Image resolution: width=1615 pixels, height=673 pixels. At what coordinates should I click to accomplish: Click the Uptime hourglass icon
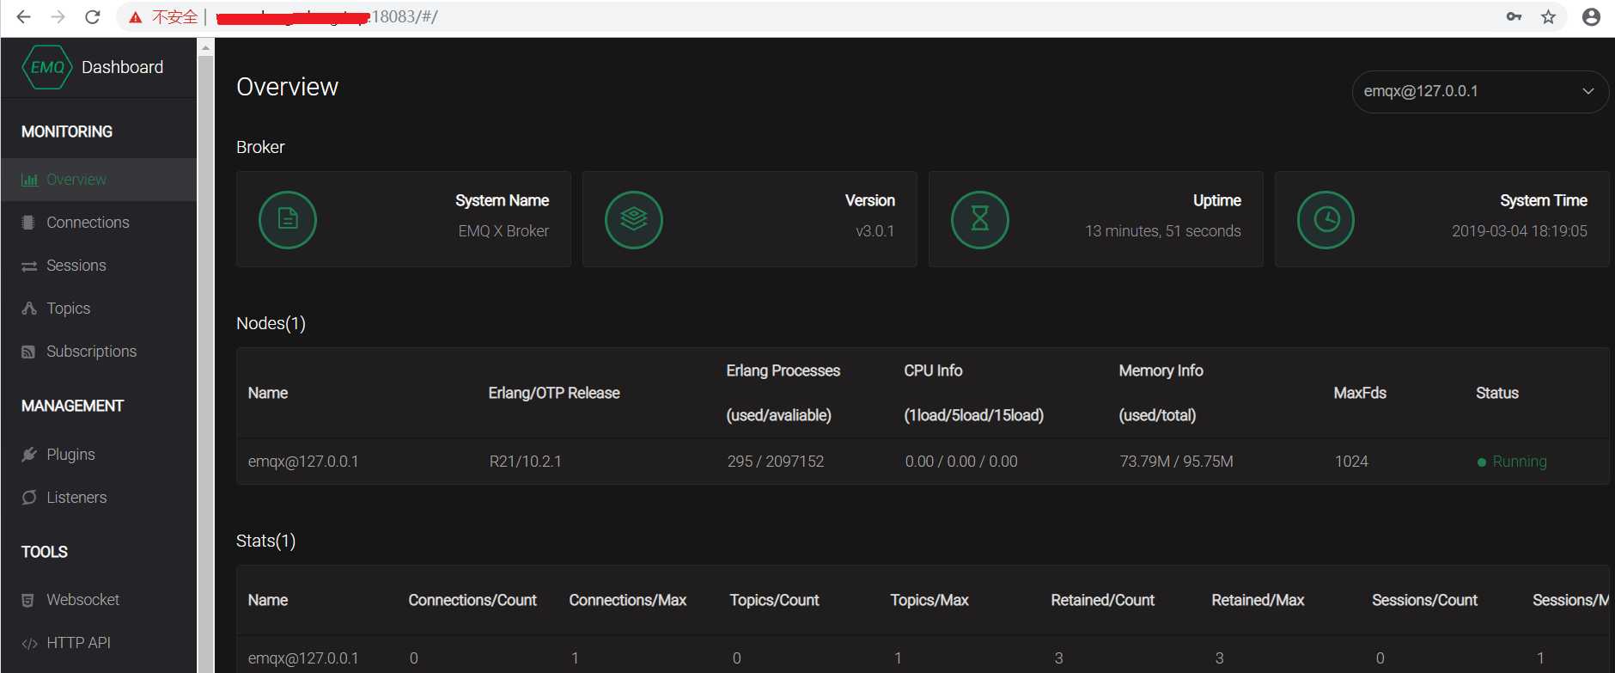point(980,220)
